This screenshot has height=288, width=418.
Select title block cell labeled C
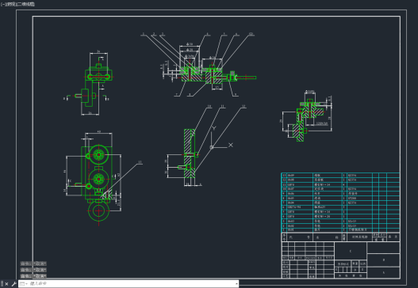[351, 251]
